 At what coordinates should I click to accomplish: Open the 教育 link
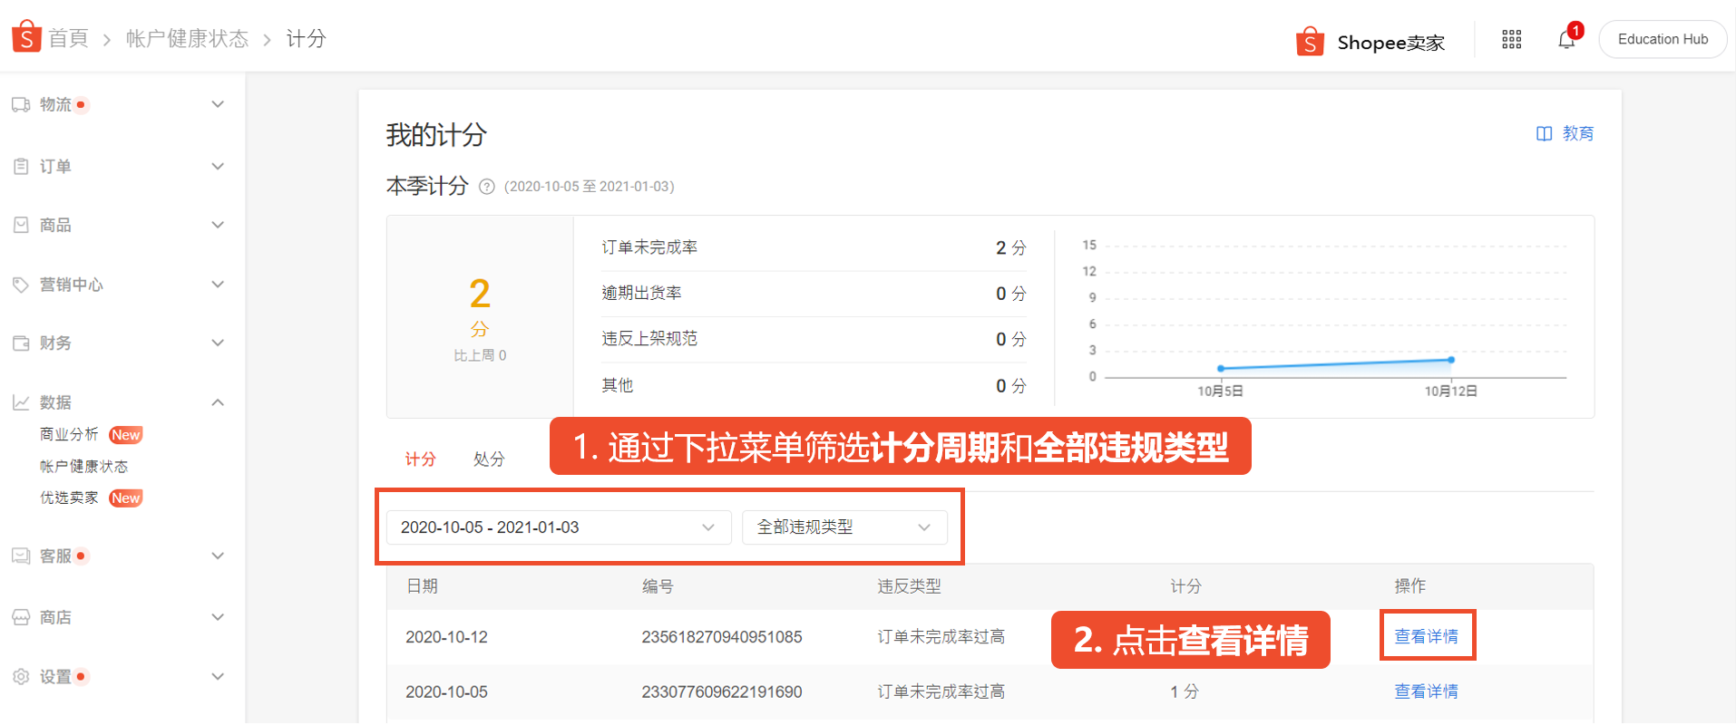point(1577,134)
